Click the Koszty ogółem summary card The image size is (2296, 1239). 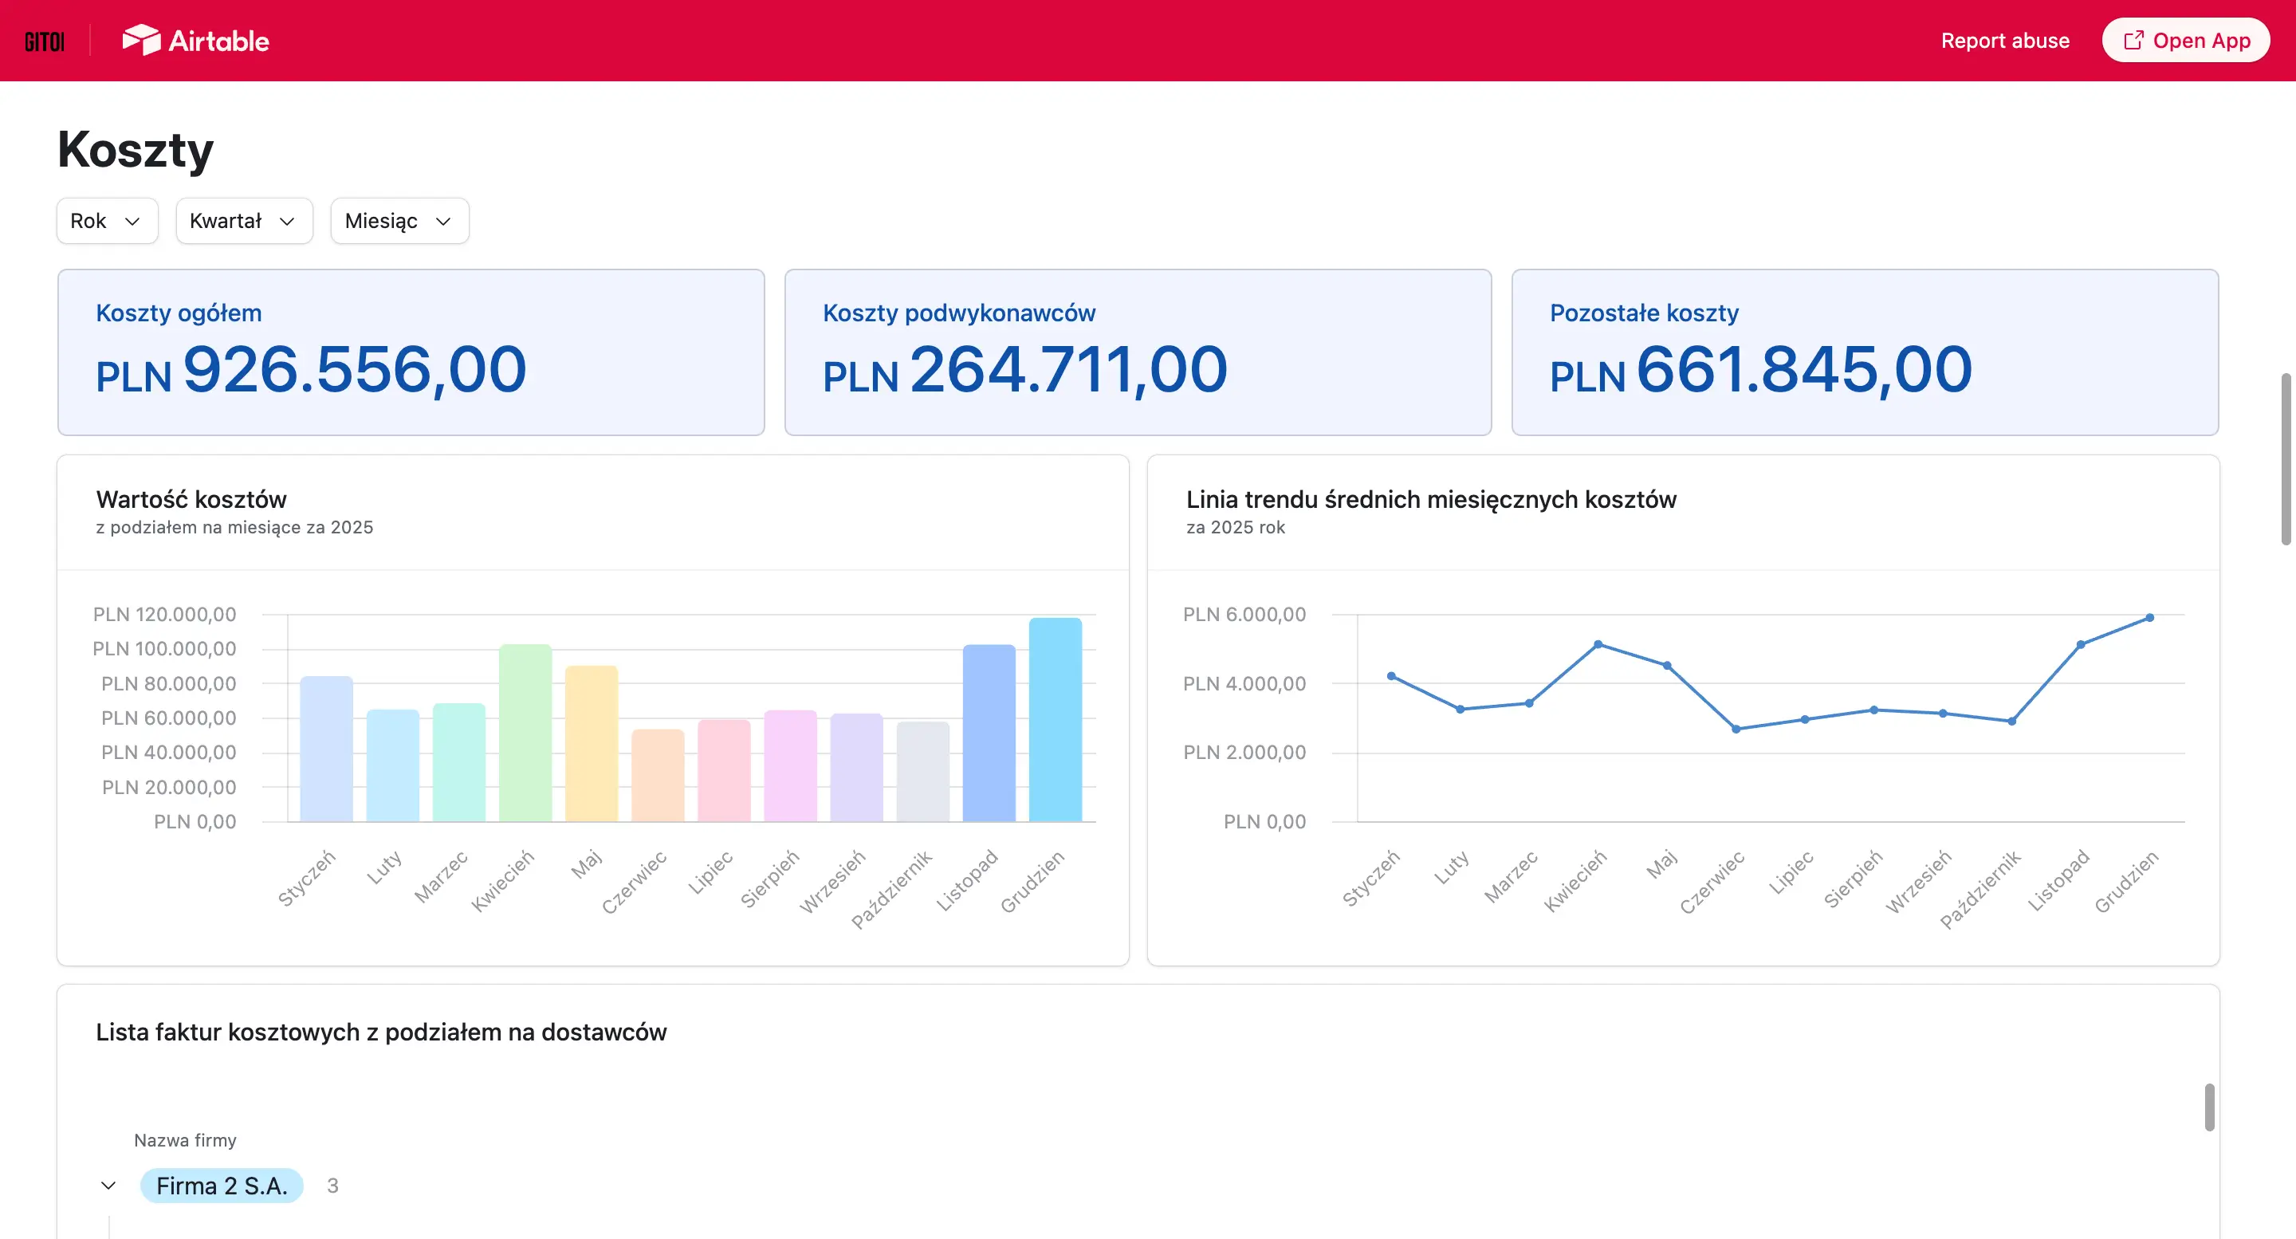pos(410,353)
